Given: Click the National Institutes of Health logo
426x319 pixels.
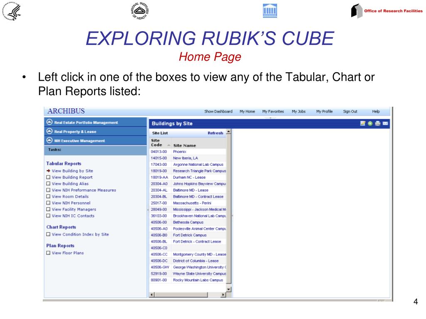Looking at the screenshot, I should [x=140, y=11].
